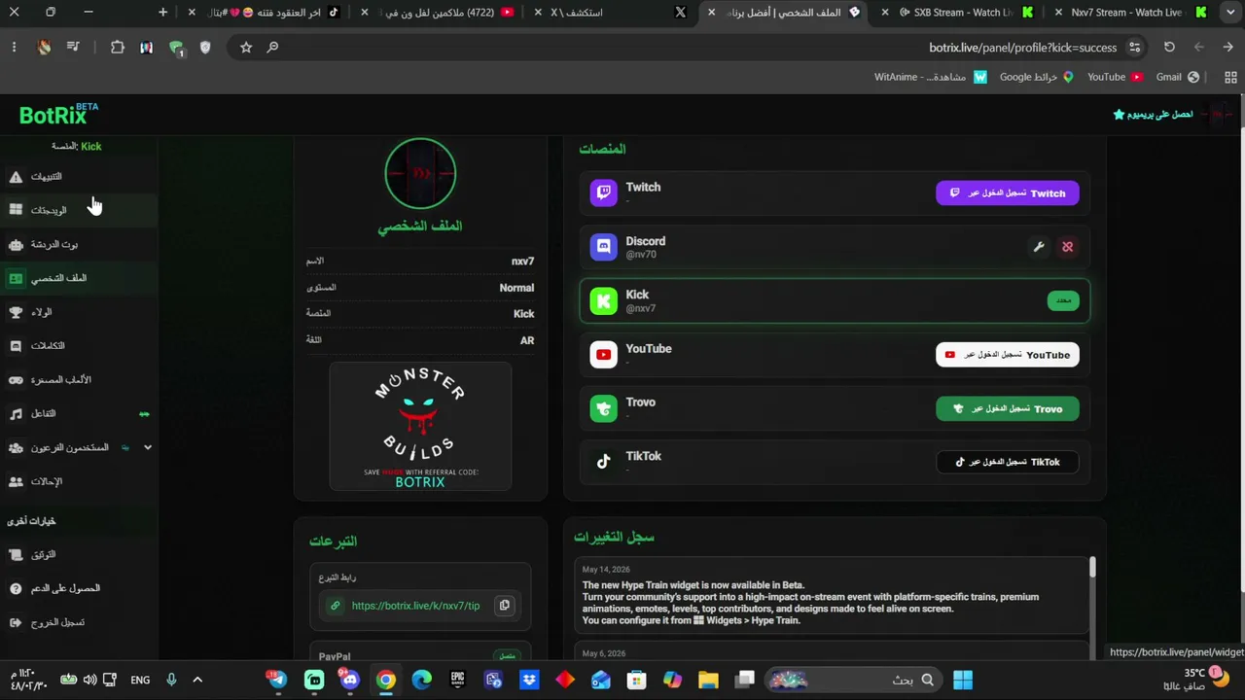Viewport: 1245px width, 700px height.
Task: Open the integrations icon in sidebar
Action: [x=16, y=346]
